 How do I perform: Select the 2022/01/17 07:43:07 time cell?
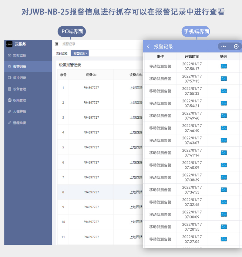[x=192, y=140]
